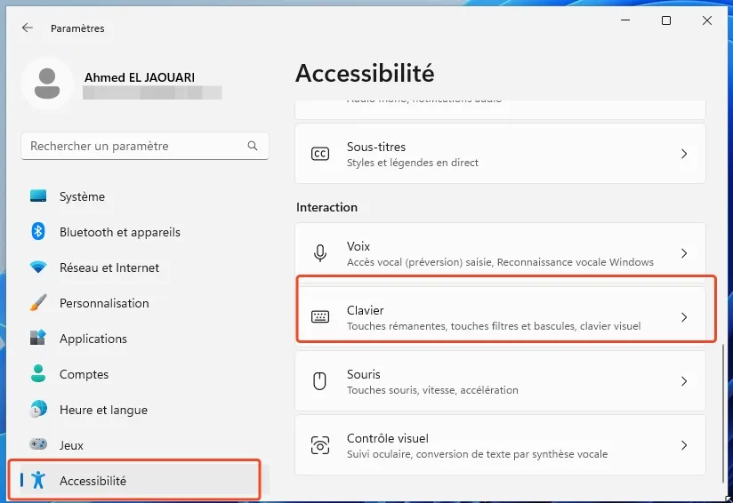Maximize the Paramètres window
The width and height of the screenshot is (733, 503).
pos(666,20)
